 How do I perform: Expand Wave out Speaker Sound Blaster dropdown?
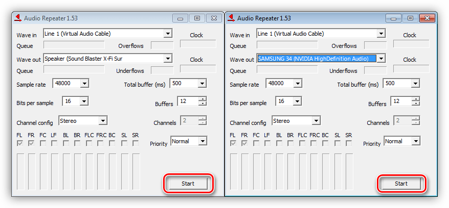point(168,59)
